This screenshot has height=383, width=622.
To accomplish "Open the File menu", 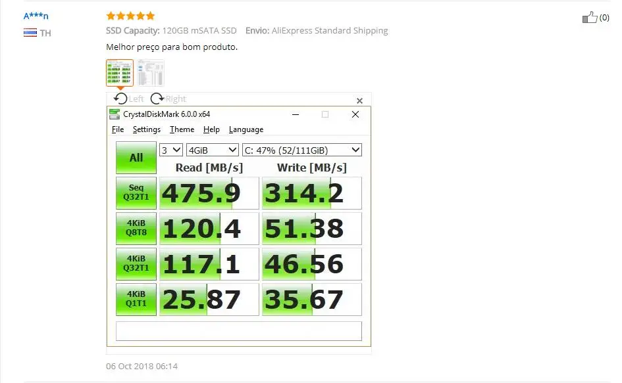I will [118, 129].
